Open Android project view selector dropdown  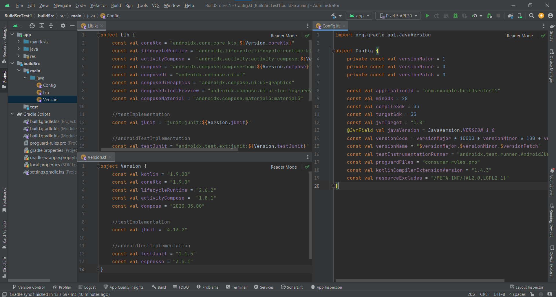pos(17,26)
